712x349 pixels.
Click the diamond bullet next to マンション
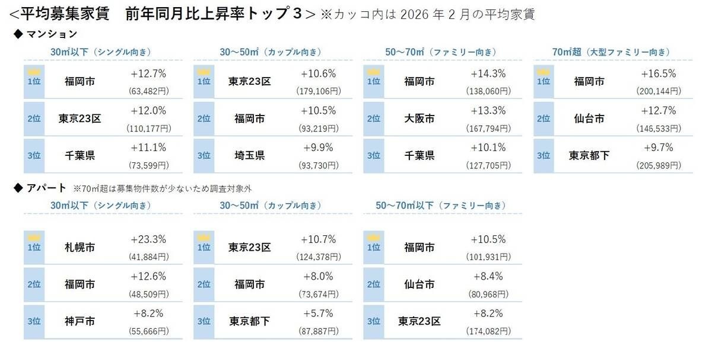[x=18, y=34]
